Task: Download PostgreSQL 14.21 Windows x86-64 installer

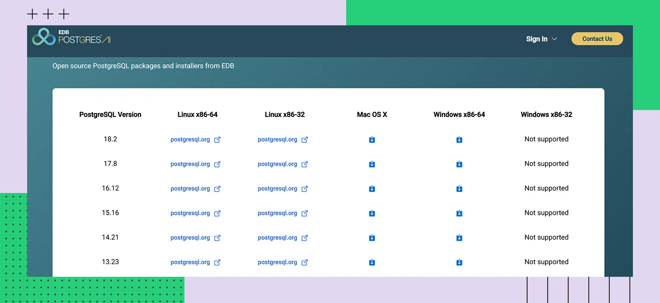Action: (x=459, y=238)
